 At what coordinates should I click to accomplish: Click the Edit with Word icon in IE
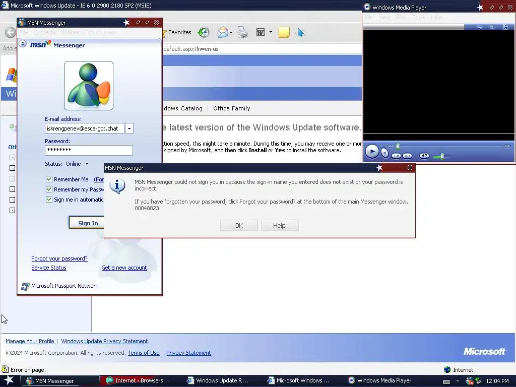[261, 32]
